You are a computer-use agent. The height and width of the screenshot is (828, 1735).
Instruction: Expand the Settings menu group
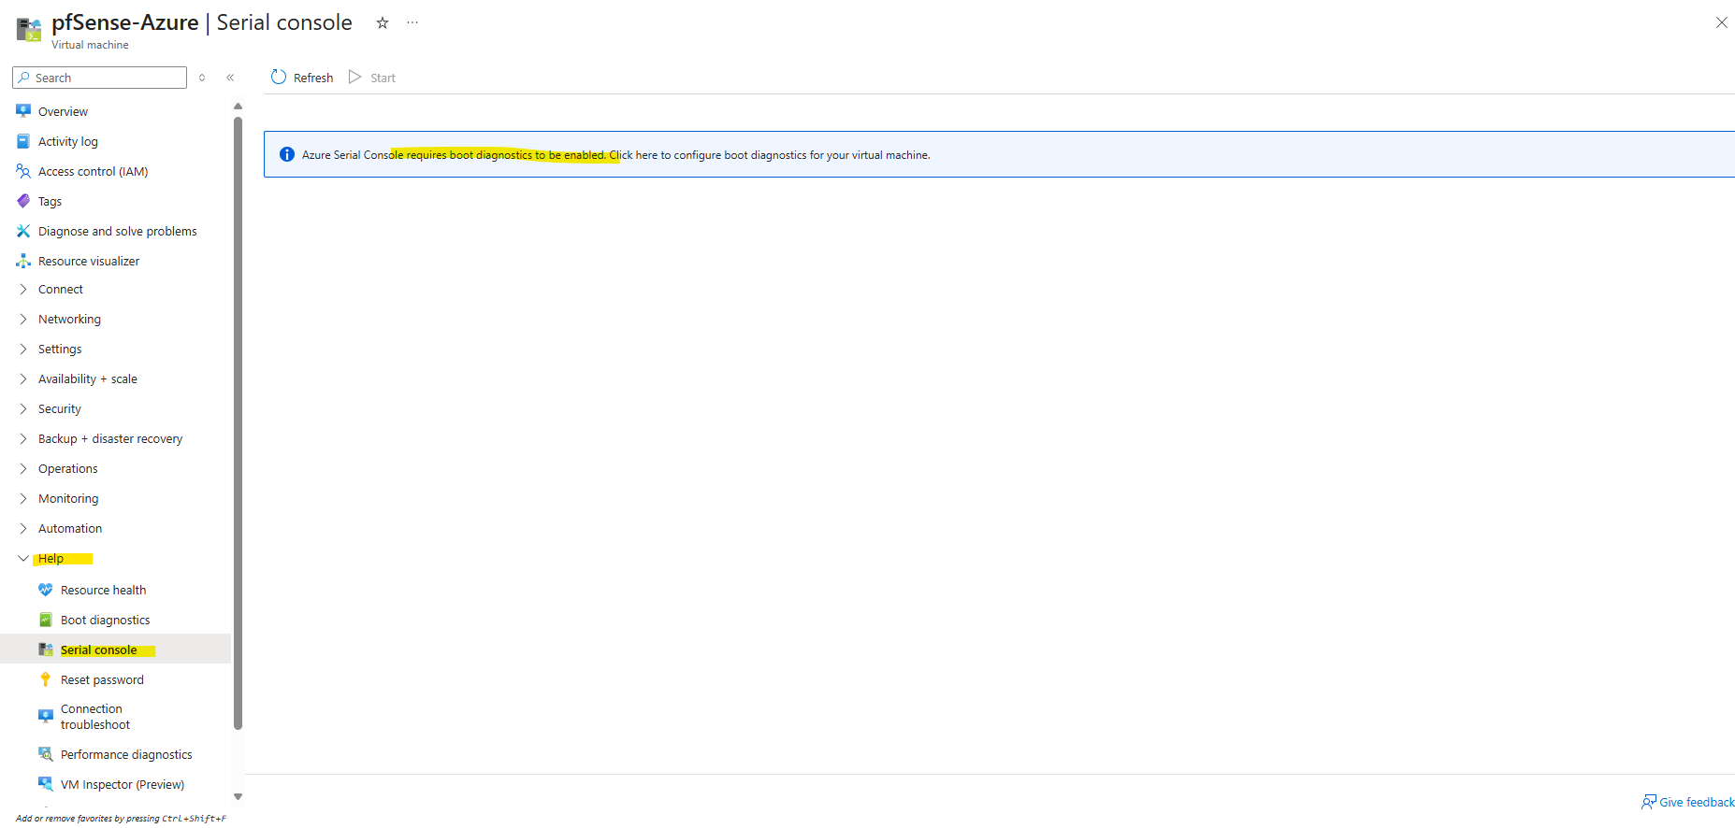pyautogui.click(x=23, y=350)
